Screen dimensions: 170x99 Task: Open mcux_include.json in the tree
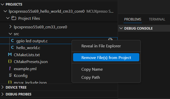pyautogui.click(x=30, y=82)
